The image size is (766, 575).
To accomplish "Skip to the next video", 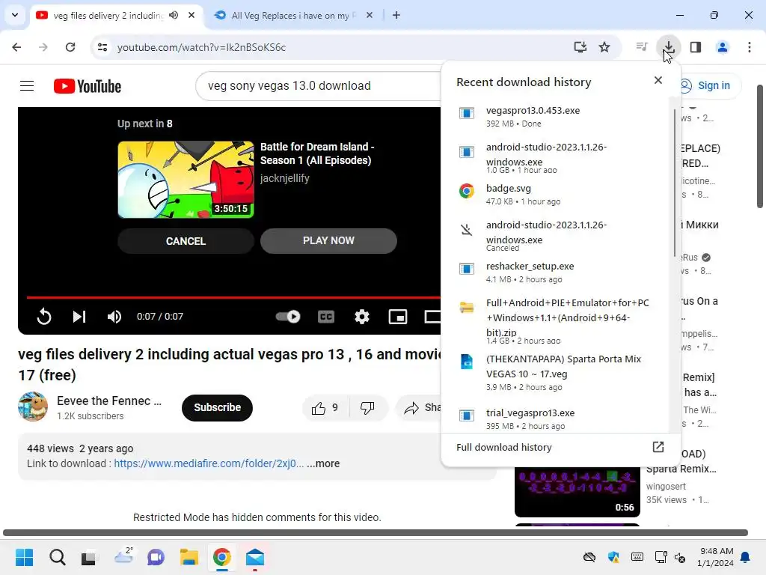I will click(x=79, y=317).
